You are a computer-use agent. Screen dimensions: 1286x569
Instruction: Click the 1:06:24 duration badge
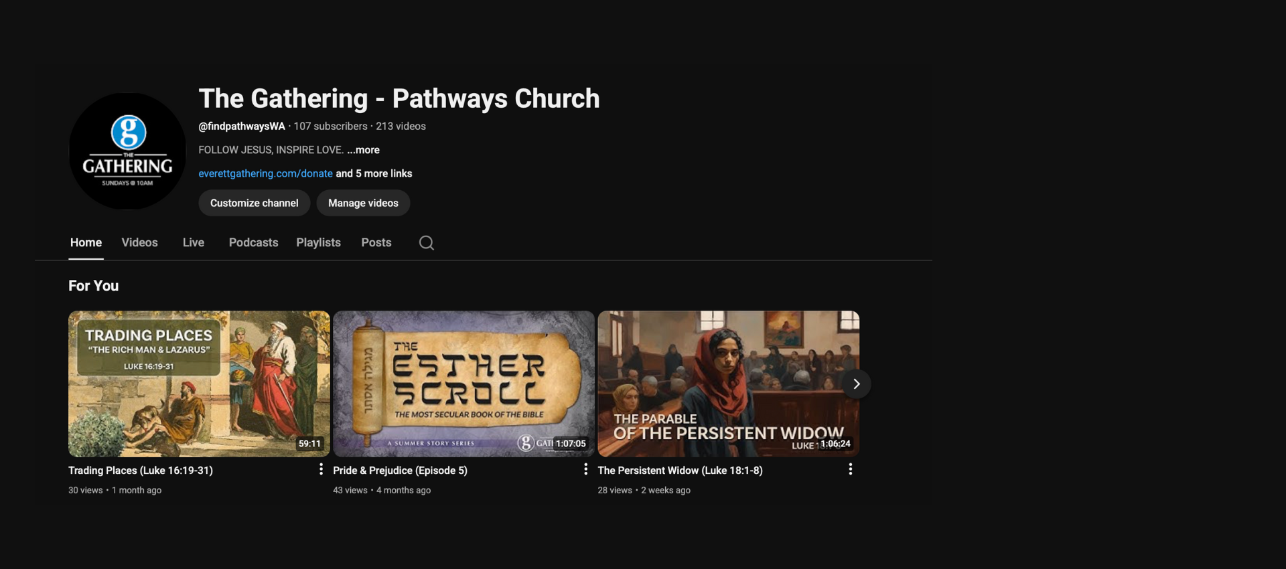tap(835, 443)
